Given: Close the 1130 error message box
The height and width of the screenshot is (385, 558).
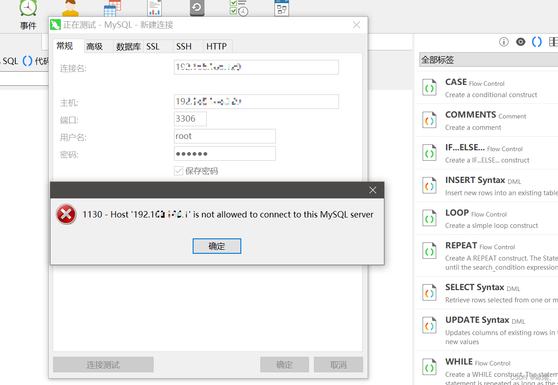Looking at the screenshot, I should pos(373,190).
